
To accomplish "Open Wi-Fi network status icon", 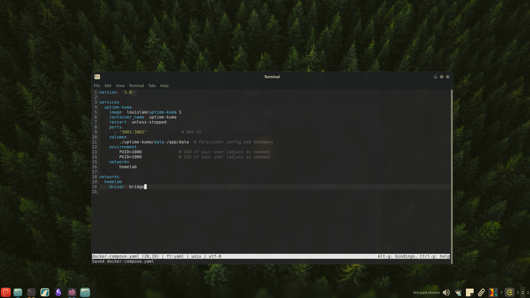I will (x=458, y=292).
